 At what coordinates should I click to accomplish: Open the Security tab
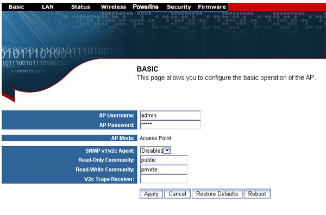179,7
